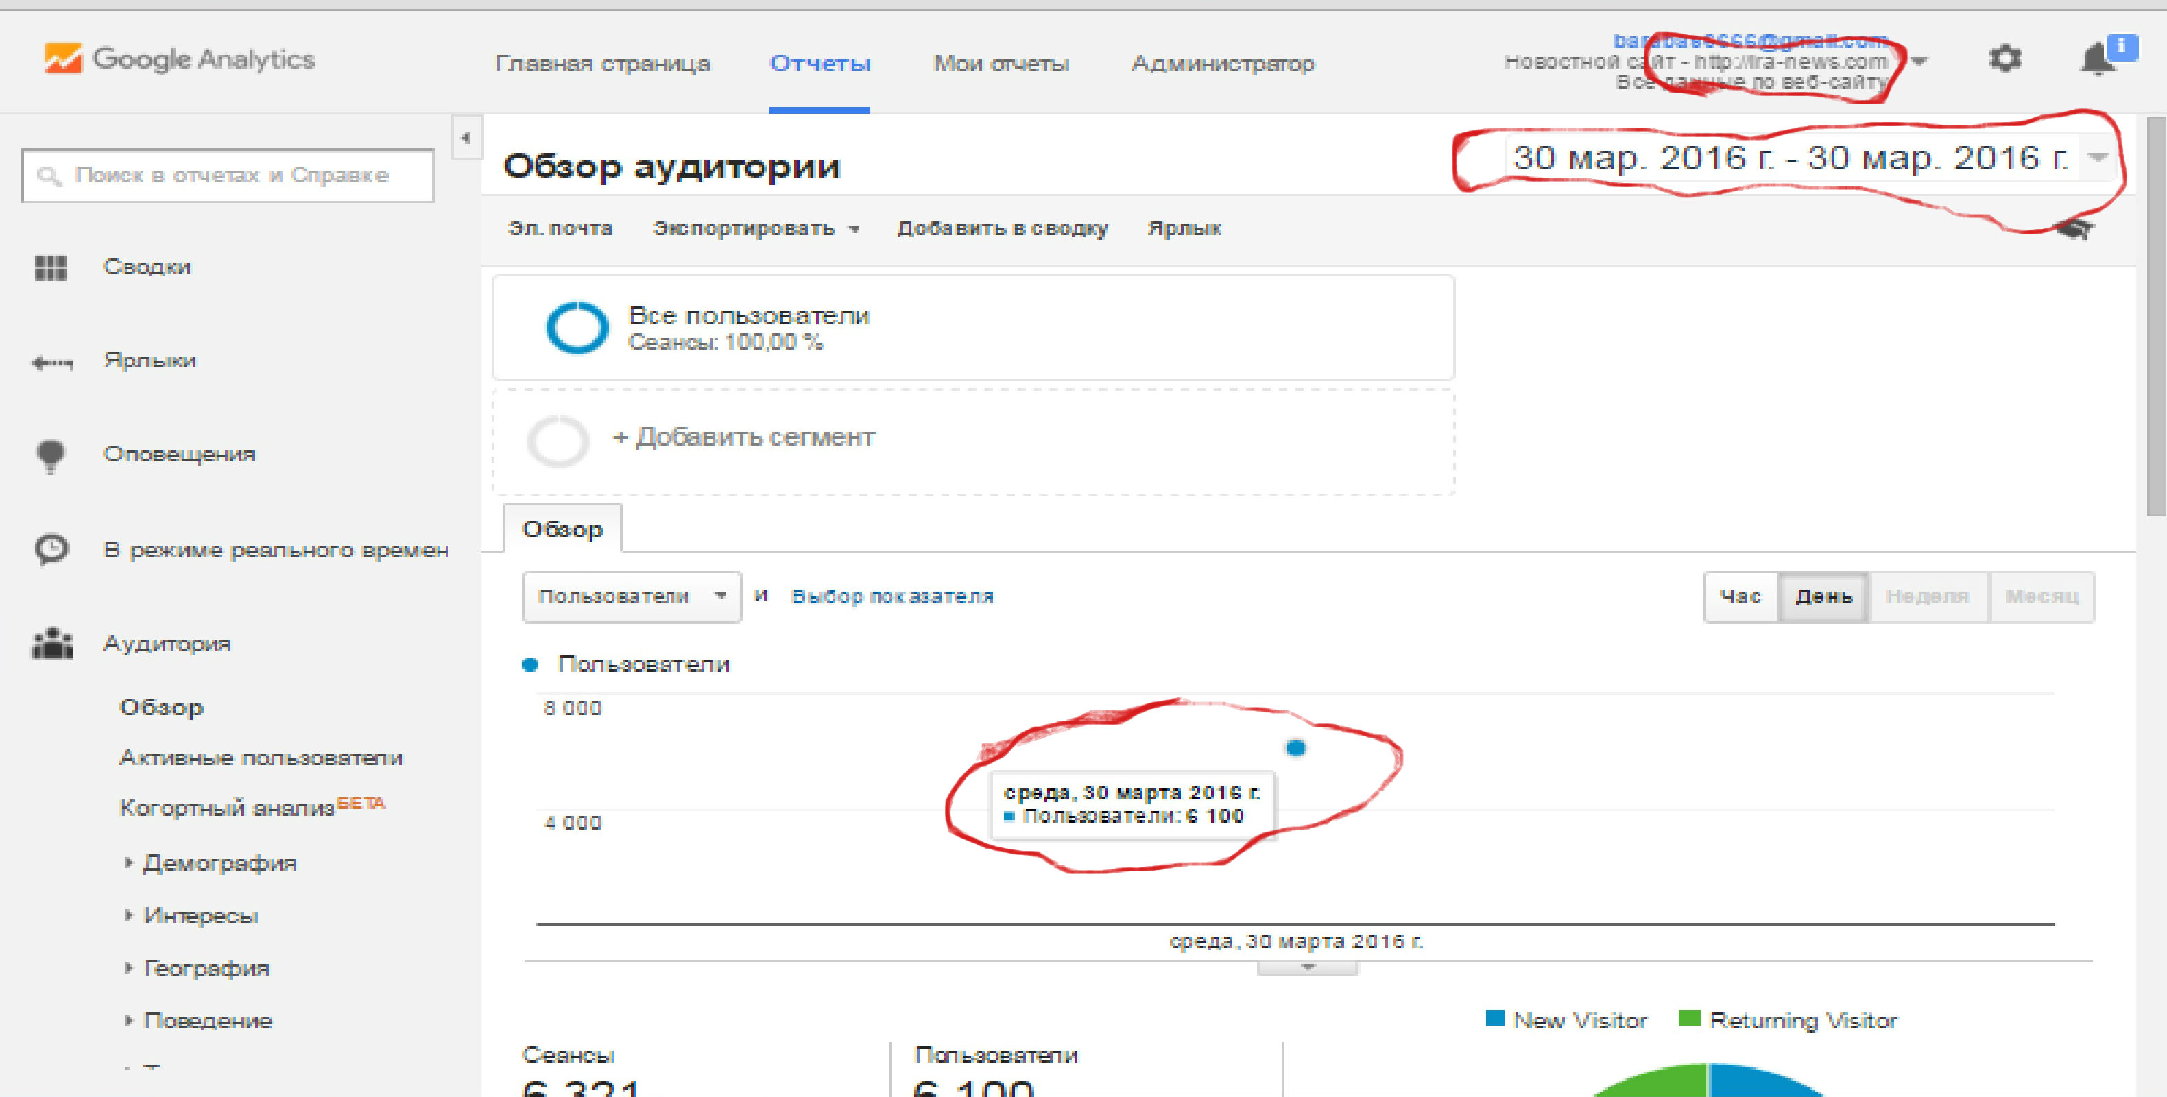The height and width of the screenshot is (1097, 2167).
Task: Click the blue data point on chart
Action: click(1295, 747)
